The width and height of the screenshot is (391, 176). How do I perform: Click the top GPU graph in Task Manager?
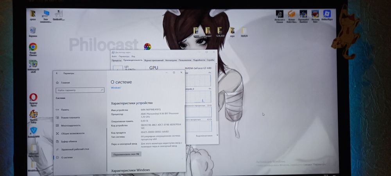point(198,80)
